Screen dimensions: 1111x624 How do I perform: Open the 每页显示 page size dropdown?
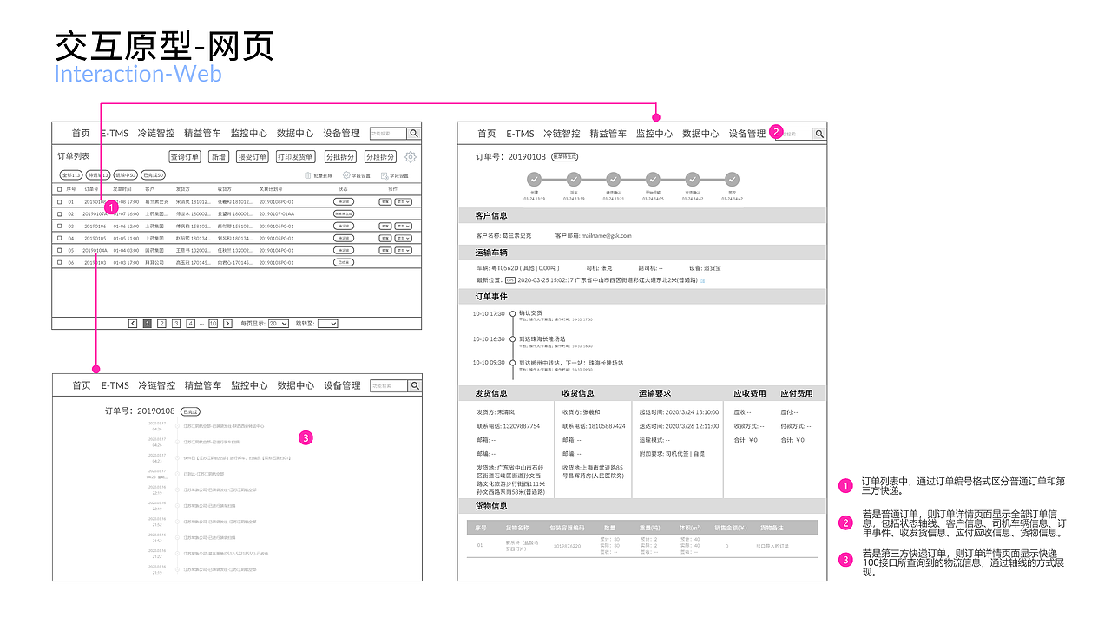(x=278, y=323)
